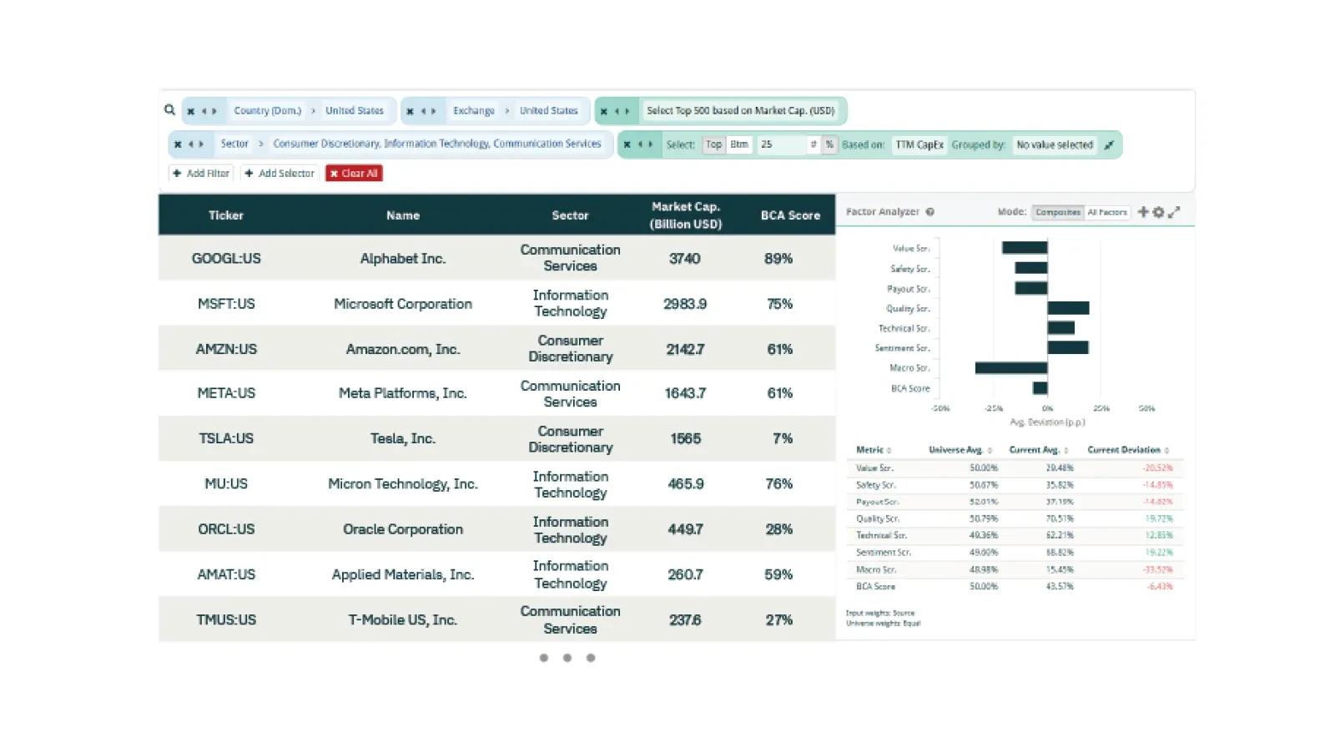The image size is (1335, 733).
Task: Sort by Current Deviation column
Action: 1126,450
